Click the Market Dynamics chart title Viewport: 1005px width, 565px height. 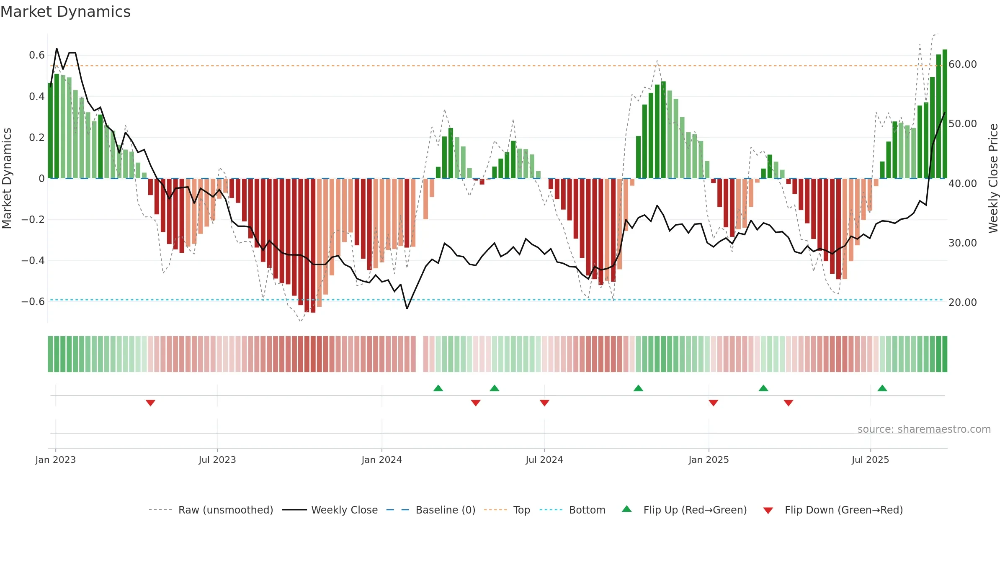(65, 12)
